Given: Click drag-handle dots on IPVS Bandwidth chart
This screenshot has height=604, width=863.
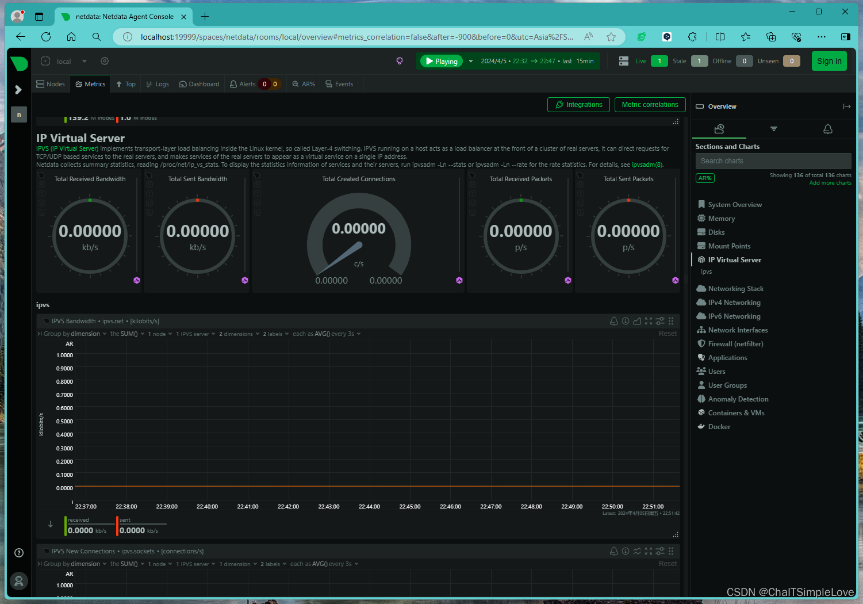Looking at the screenshot, I should pos(671,321).
